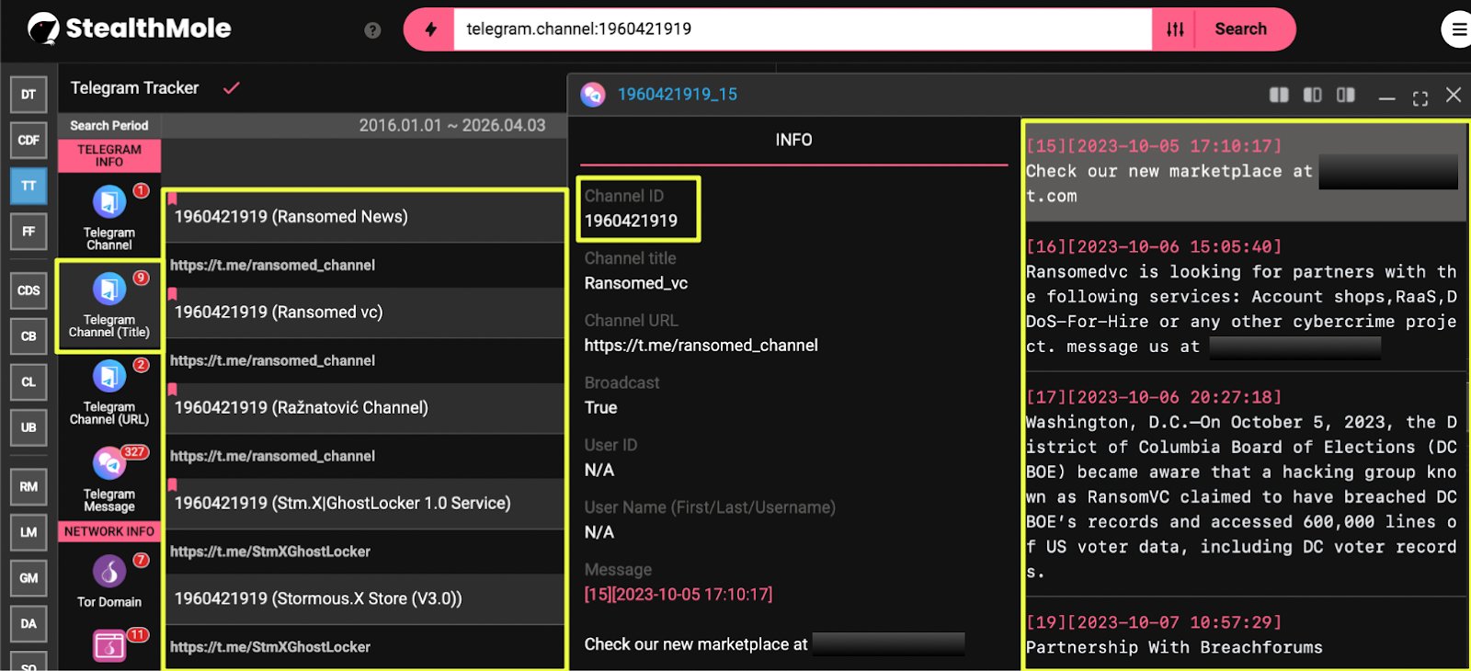Switch to right-wide split panel layout

pos(1346,95)
